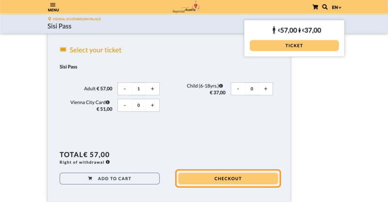Decrease Adult ticket quantity with minus
388x202 pixels.
(125, 89)
